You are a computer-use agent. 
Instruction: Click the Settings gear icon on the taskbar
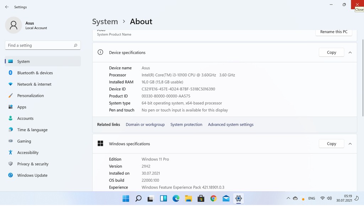[x=239, y=199]
